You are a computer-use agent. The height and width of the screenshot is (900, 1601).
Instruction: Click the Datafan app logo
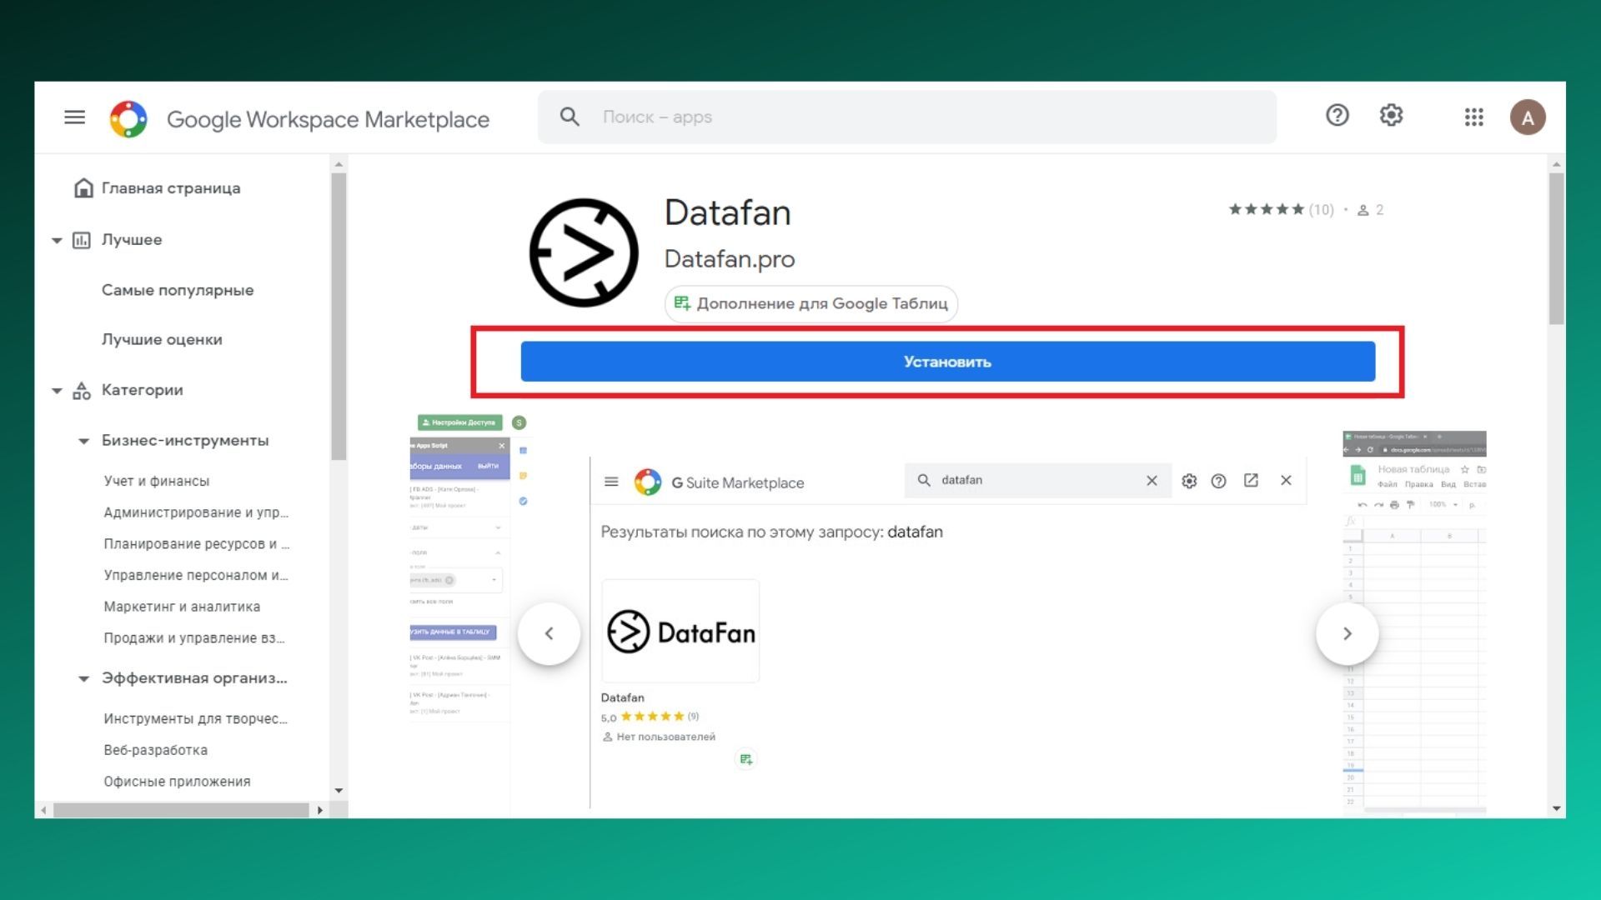pyautogui.click(x=584, y=252)
